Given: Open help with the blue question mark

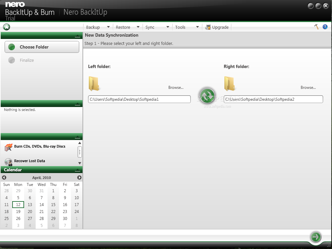Looking at the screenshot, I should (325, 27).
